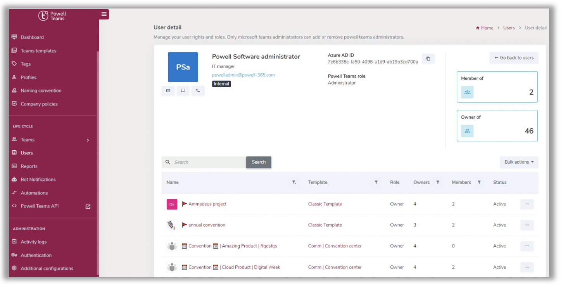Open the Template column filter dropdown

pos(376,182)
